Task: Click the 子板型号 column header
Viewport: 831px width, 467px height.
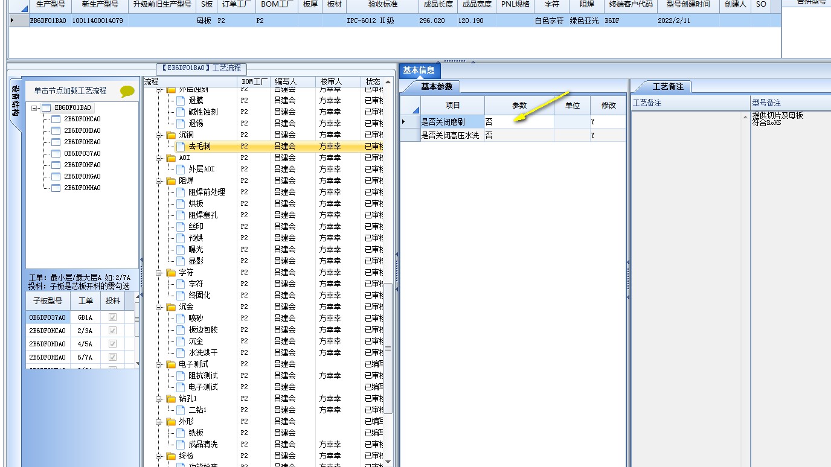Action: point(48,300)
